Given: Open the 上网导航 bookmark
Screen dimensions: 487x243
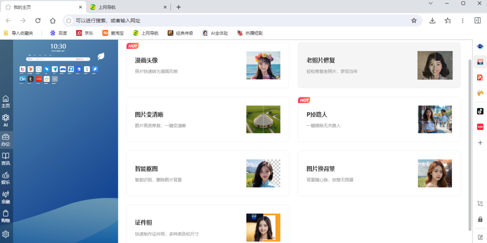Looking at the screenshot, I should pos(145,33).
